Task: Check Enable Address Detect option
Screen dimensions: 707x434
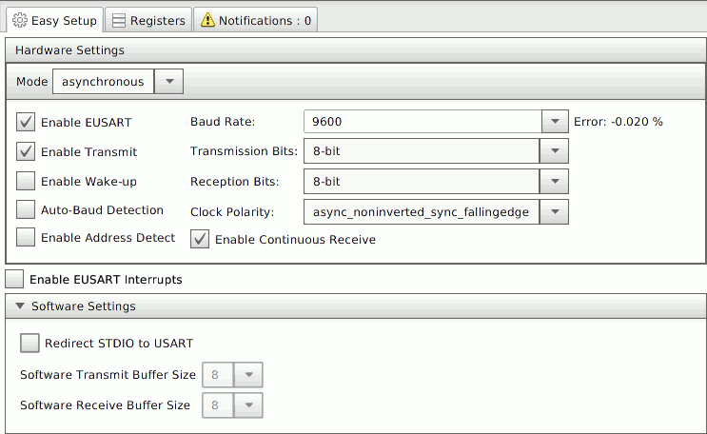Action: [26, 237]
